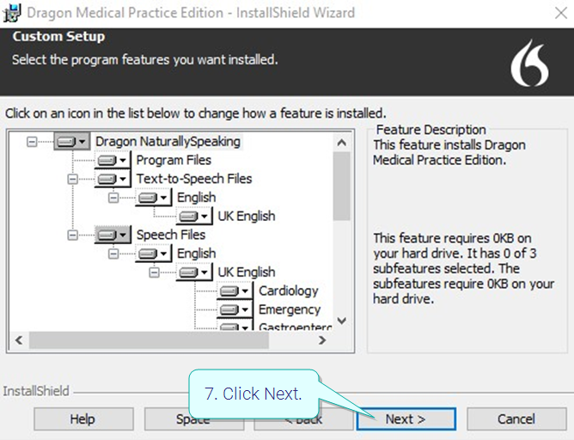Select the Text-to-Speech Files label

[x=194, y=179]
